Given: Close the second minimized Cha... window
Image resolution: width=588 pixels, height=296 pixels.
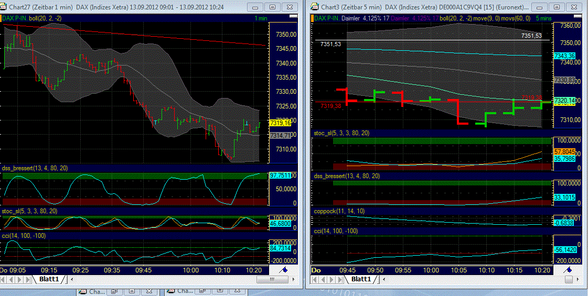Looking at the screenshot, I should (237, 291).
